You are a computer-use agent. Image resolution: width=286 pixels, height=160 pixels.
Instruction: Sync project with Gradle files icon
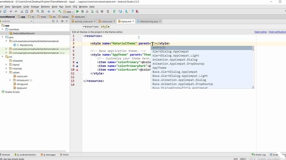click(x=114, y=12)
